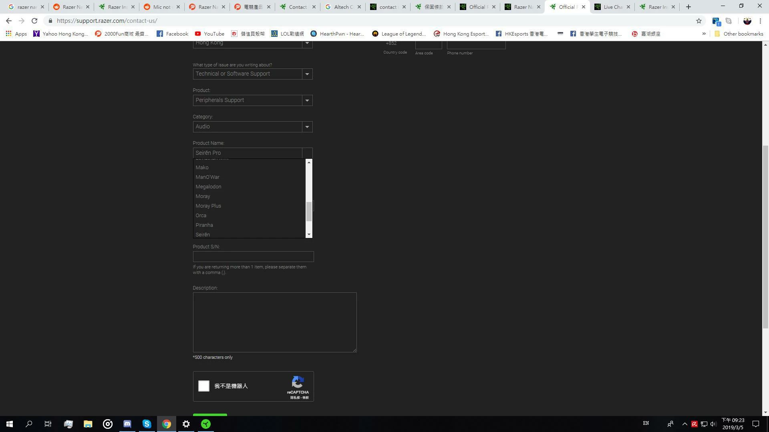Click the Chrome menu three-dots icon
The image size is (769, 432).
pyautogui.click(x=760, y=21)
